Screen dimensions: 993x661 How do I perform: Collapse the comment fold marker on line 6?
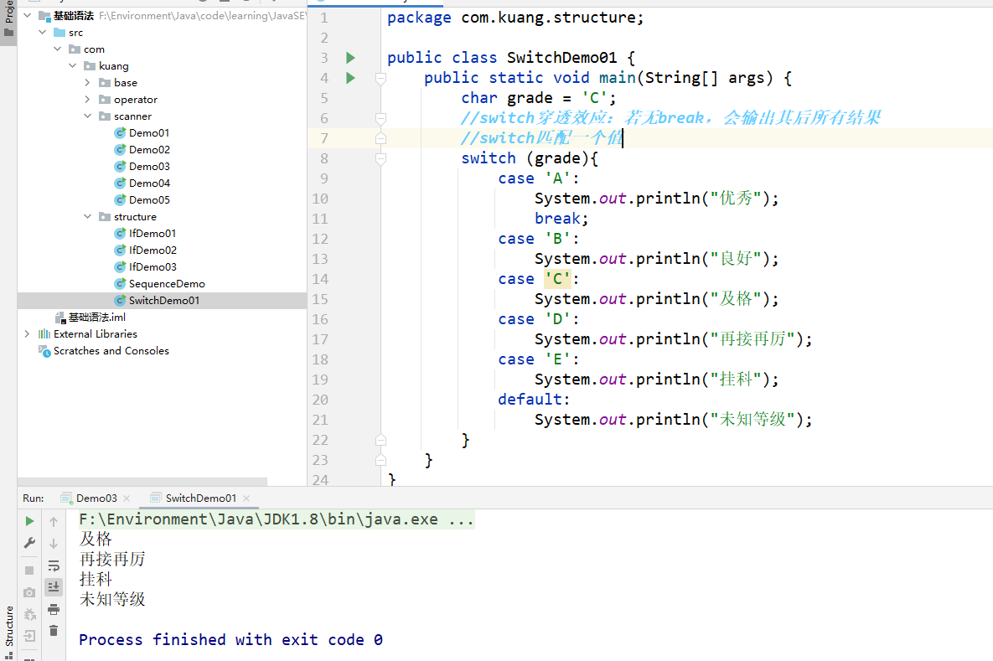(380, 118)
